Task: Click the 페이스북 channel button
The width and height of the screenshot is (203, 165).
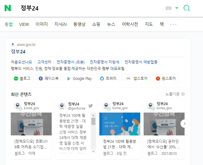Action: 49,78
